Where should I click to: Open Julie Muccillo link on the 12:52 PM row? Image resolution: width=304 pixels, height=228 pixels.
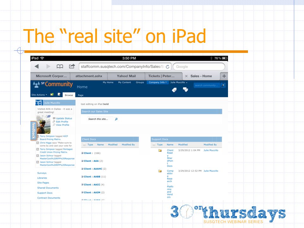[211, 171]
